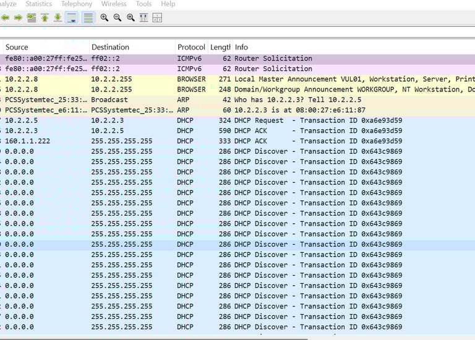Viewport: 475px width, 340px height.
Task: Open the Statistics menu
Action: coord(39,4)
